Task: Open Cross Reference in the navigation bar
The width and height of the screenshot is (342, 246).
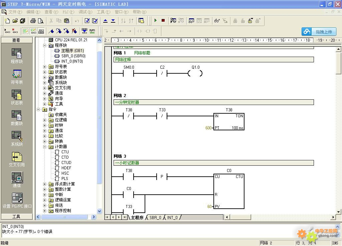Action: pos(17,159)
